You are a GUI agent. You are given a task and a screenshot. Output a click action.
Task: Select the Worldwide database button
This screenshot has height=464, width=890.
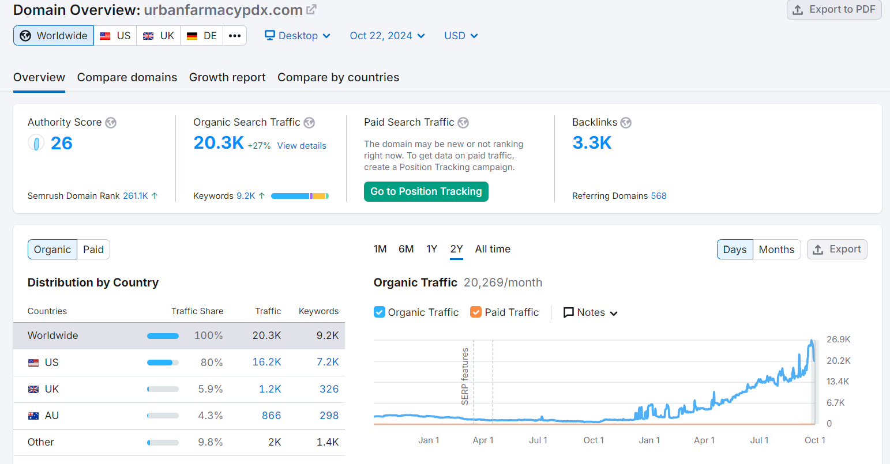[54, 36]
